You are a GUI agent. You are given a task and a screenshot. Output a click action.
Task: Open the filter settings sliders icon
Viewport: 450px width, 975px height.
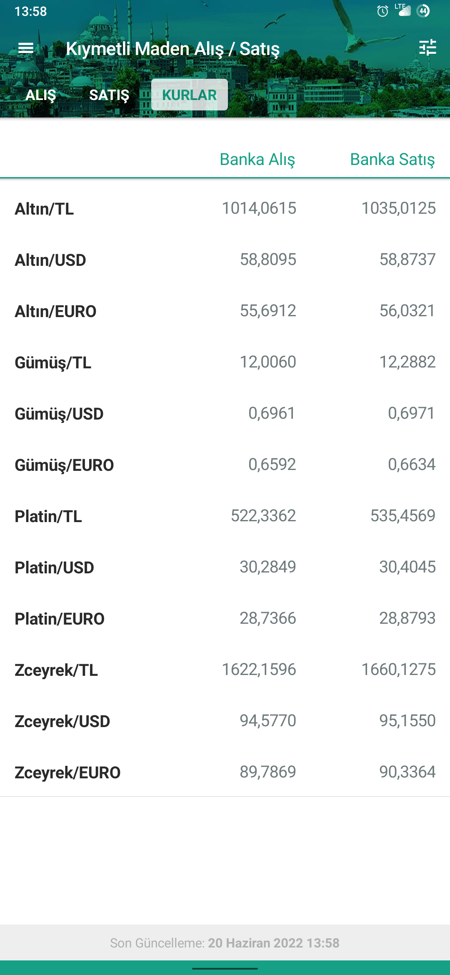click(x=427, y=47)
